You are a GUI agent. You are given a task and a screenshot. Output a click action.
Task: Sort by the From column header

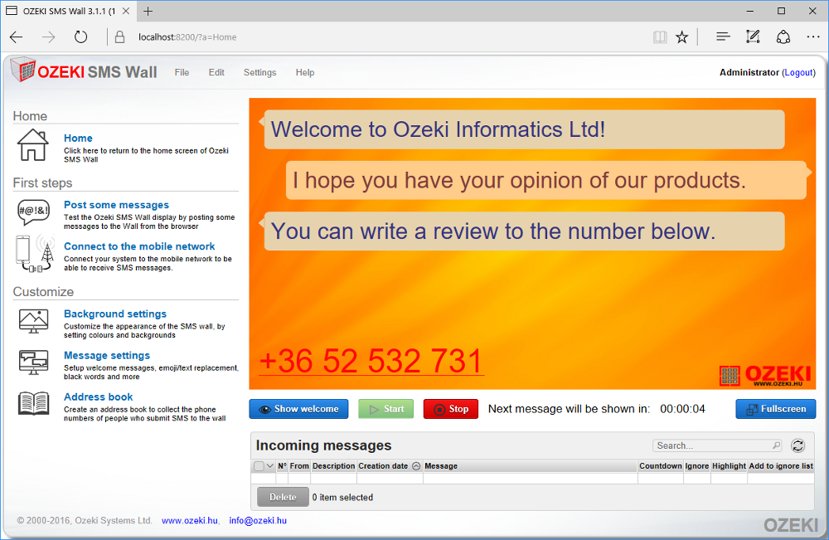coord(299,466)
